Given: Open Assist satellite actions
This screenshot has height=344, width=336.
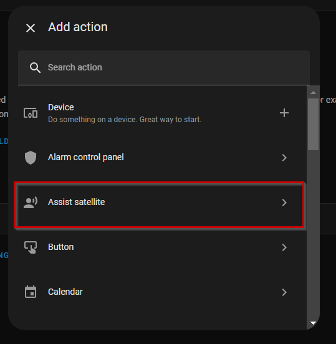Looking at the screenshot, I should pos(160,204).
